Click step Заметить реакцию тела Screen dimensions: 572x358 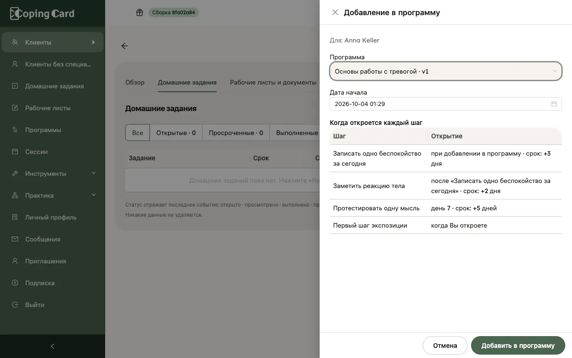[446, 186]
